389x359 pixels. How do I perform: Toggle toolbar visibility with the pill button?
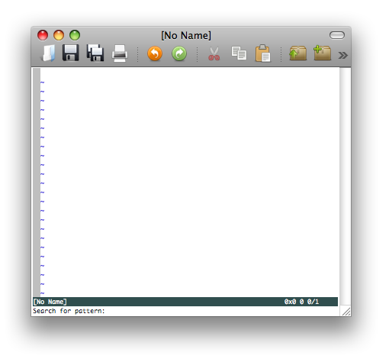click(x=337, y=35)
